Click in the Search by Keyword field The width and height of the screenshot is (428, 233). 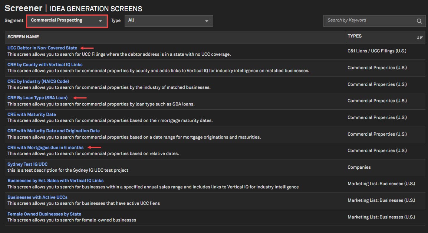tap(369, 21)
